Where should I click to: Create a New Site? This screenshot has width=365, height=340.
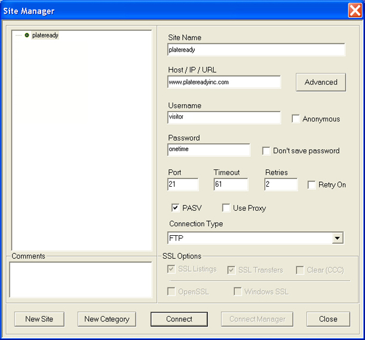pyautogui.click(x=39, y=319)
